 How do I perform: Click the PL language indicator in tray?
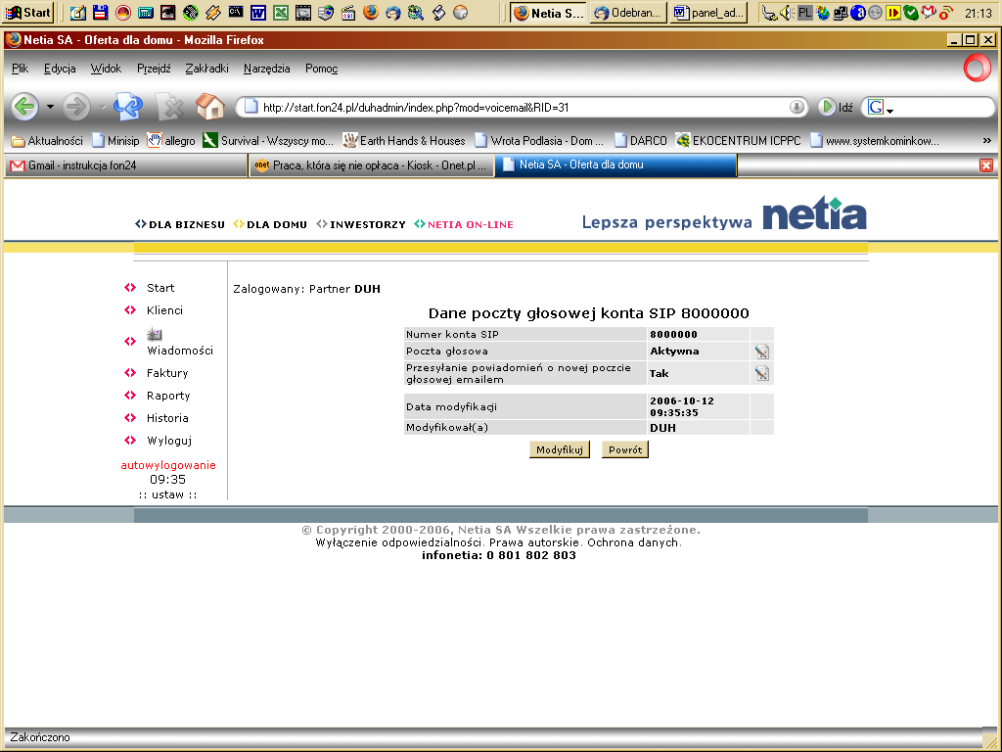(805, 12)
